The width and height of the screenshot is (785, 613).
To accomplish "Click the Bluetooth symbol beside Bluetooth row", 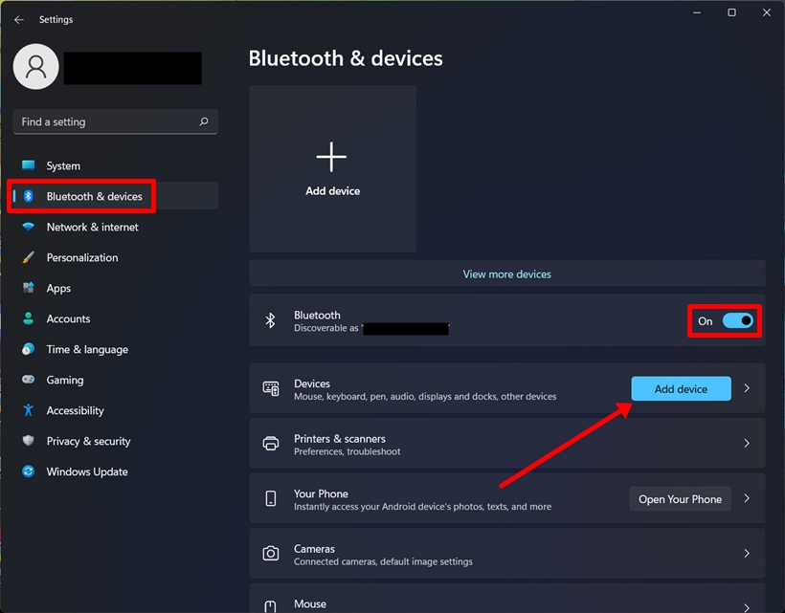I will (x=270, y=320).
